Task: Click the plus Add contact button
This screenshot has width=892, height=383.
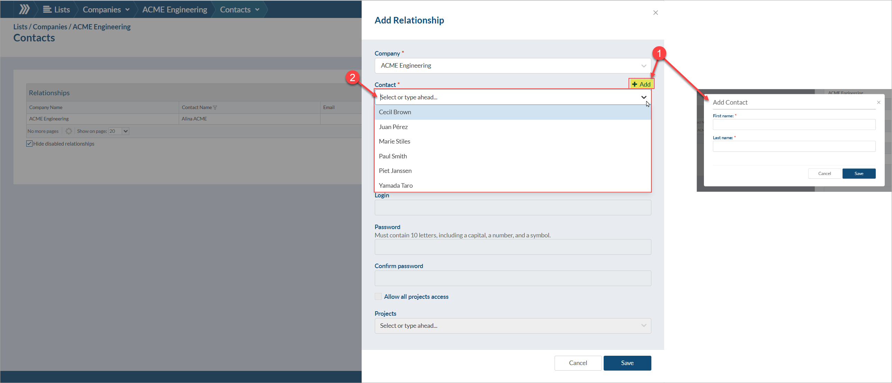Action: [641, 84]
